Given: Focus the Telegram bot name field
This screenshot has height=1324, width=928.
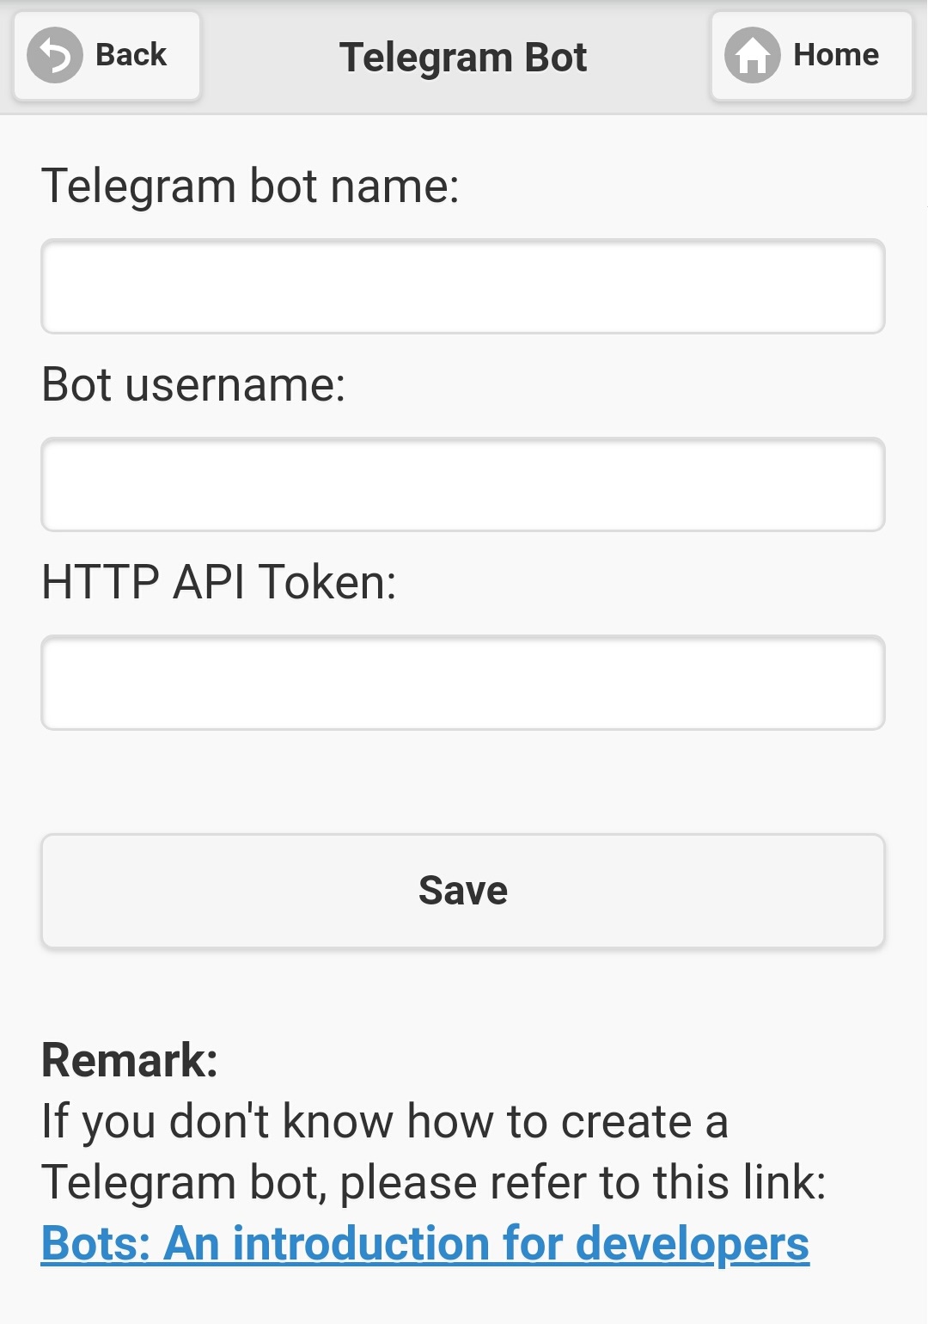Looking at the screenshot, I should point(463,286).
